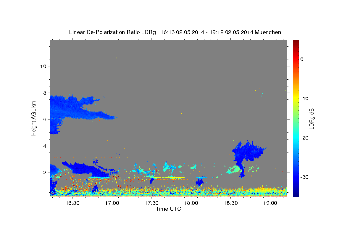The image size is (355, 236).
Task: Click the colorbar value label -10
Action: (x=305, y=99)
